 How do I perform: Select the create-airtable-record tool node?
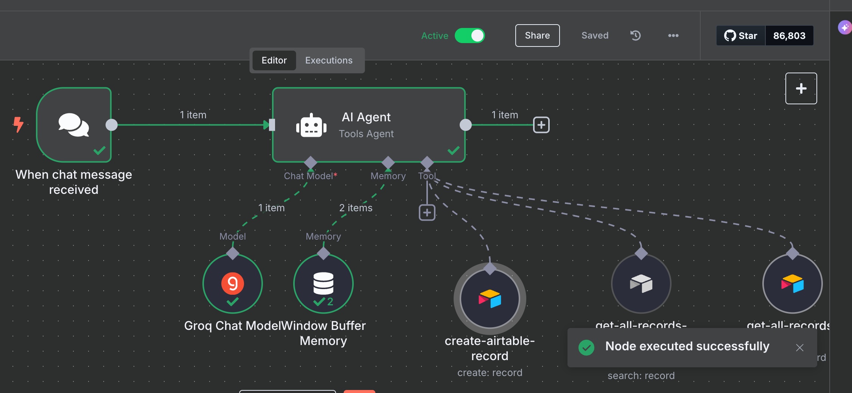490,299
